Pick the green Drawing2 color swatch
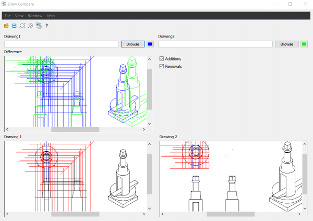The image size is (313, 221). pos(304,44)
